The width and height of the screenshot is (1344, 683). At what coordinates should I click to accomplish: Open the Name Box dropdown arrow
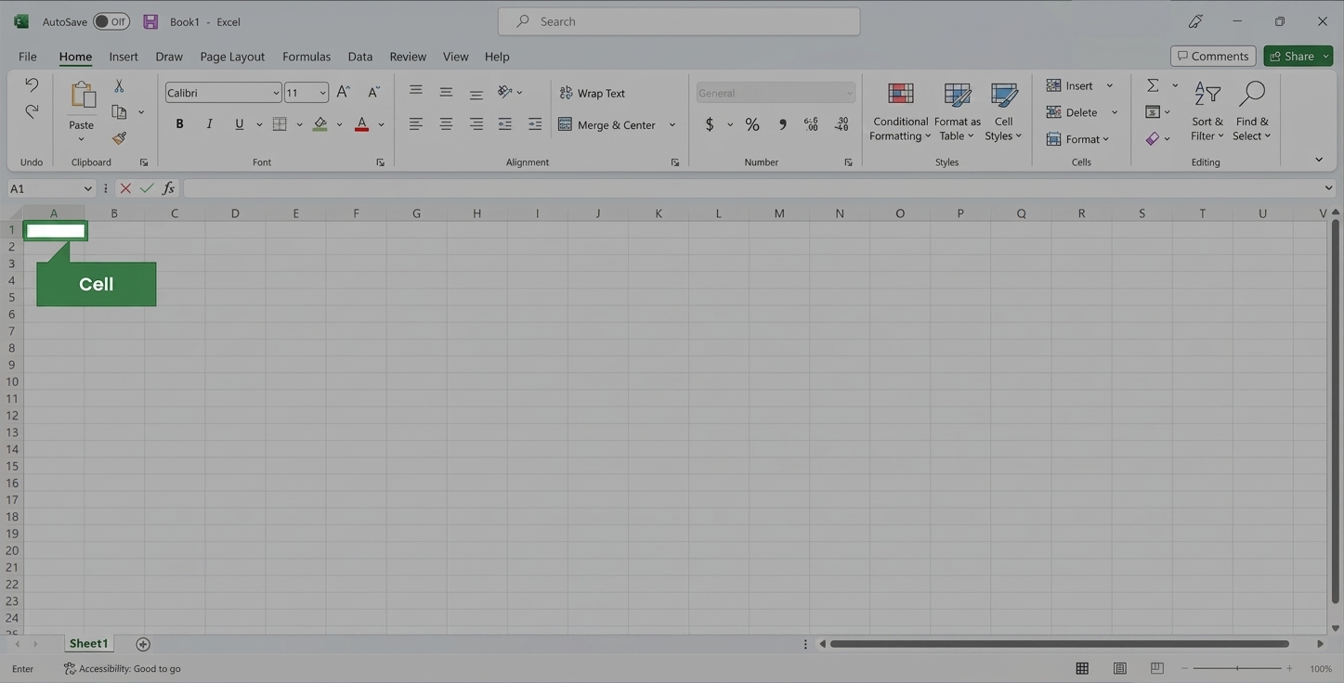88,188
